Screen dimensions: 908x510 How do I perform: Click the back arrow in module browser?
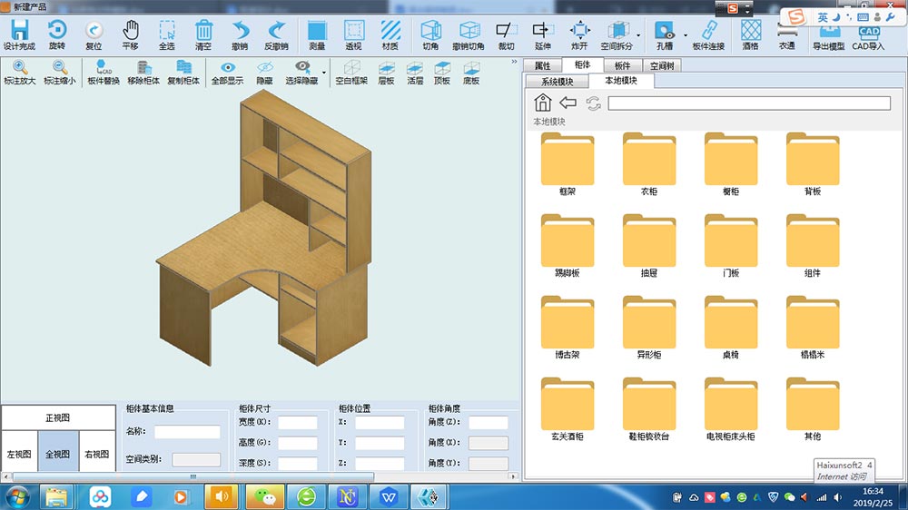click(x=567, y=103)
